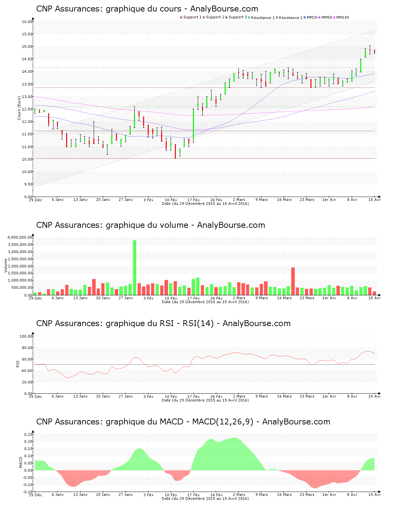
Task: Click the 100.00 RSI axis value
Action: [26, 336]
